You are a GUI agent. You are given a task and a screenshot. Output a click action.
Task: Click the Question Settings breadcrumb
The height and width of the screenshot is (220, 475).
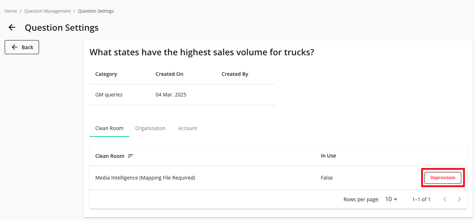[x=96, y=11]
